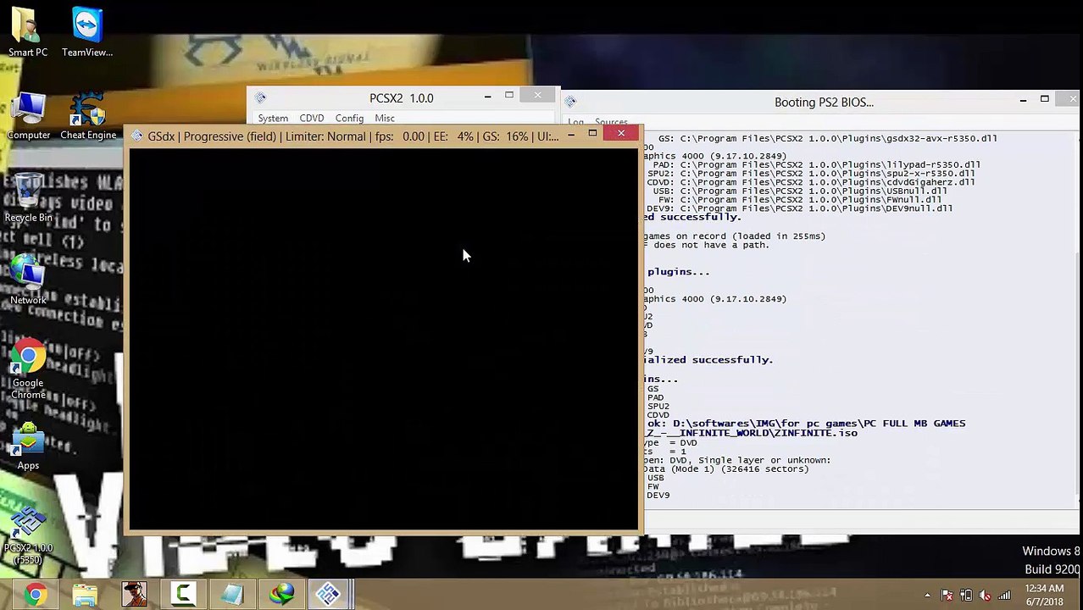This screenshot has width=1083, height=610.
Task: Open the Apps desktop shortcut
Action: click(28, 446)
